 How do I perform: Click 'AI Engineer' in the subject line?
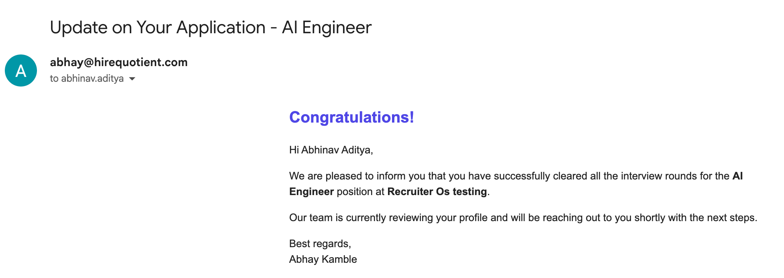point(327,27)
